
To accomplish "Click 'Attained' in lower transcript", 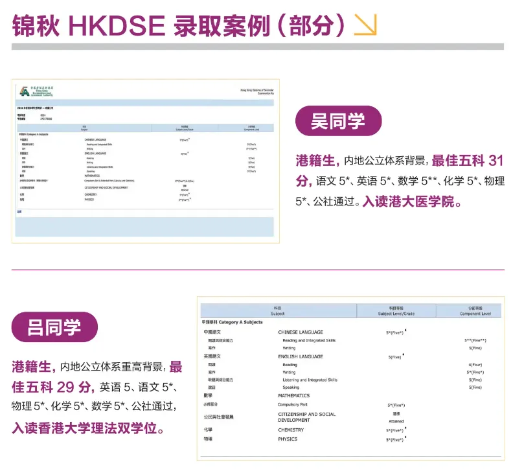I will [x=396, y=422].
